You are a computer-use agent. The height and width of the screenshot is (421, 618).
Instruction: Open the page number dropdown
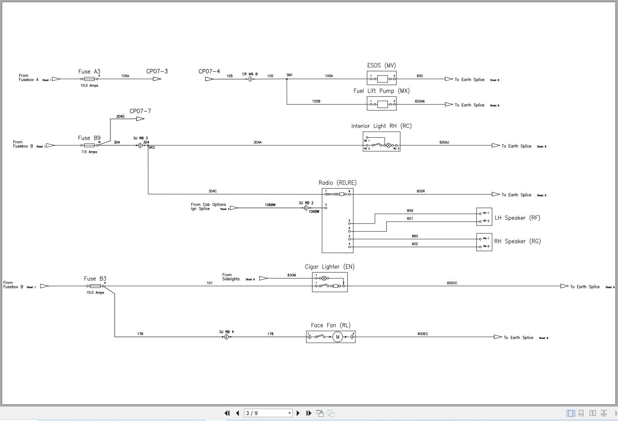coord(289,413)
